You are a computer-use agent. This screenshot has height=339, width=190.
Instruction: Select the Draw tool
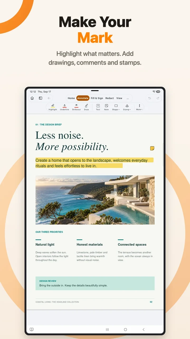tap(86, 107)
